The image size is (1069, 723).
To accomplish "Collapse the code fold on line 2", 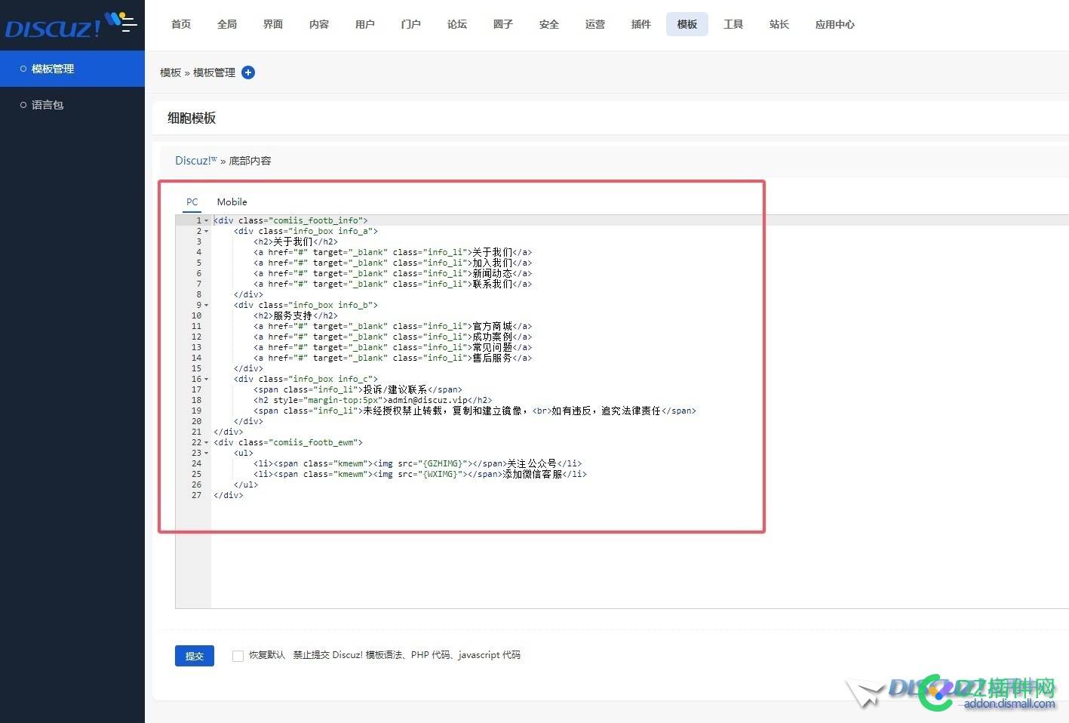I will [x=206, y=232].
